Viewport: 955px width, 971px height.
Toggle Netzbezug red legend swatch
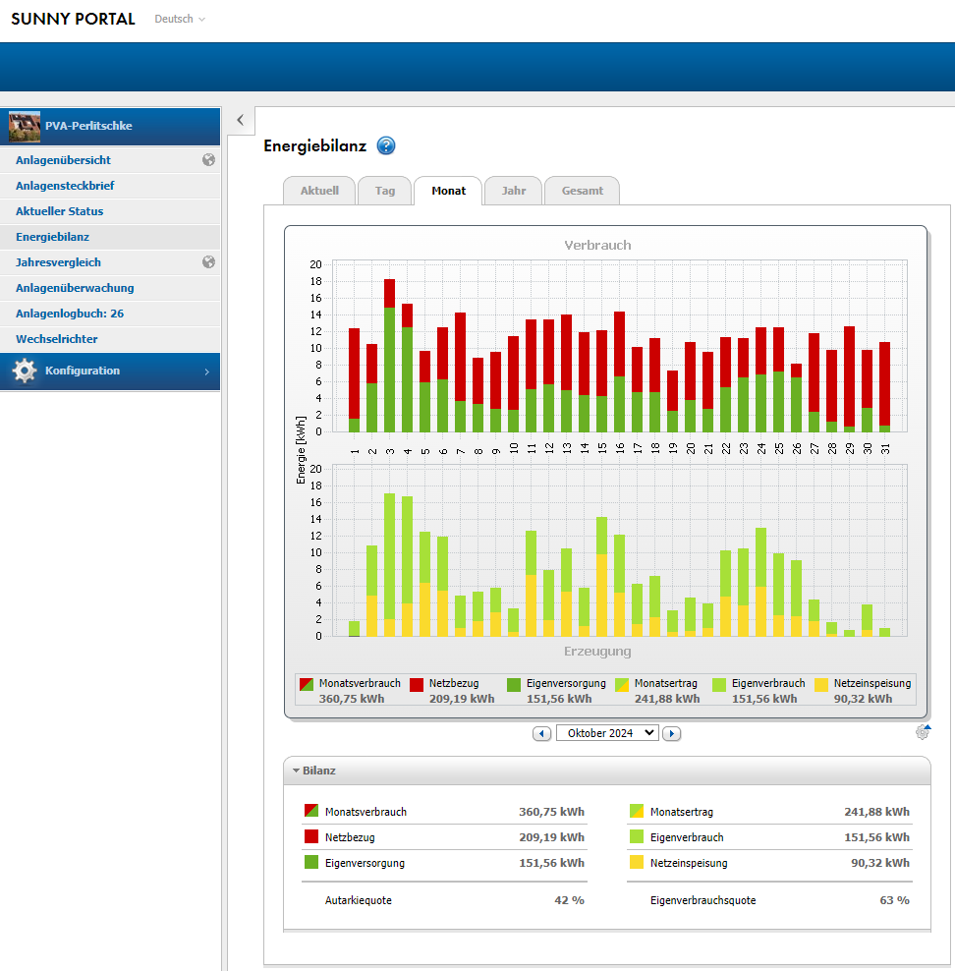tap(417, 684)
